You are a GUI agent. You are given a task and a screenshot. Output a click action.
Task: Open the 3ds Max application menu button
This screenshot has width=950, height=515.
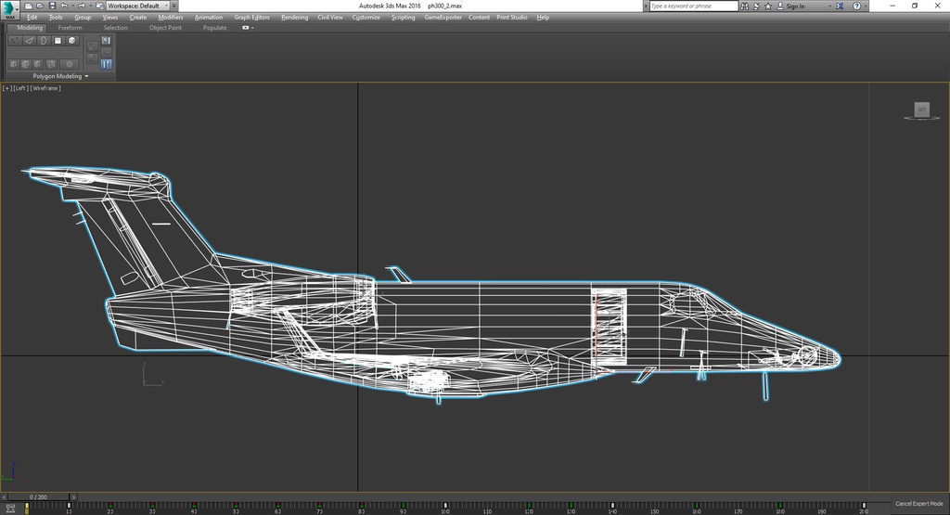pos(10,8)
